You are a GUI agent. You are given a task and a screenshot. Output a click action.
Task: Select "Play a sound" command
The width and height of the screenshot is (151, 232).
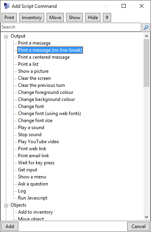(31, 128)
